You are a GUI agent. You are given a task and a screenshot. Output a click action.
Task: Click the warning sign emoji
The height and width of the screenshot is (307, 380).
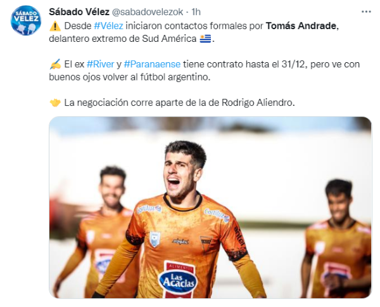[x=55, y=26]
